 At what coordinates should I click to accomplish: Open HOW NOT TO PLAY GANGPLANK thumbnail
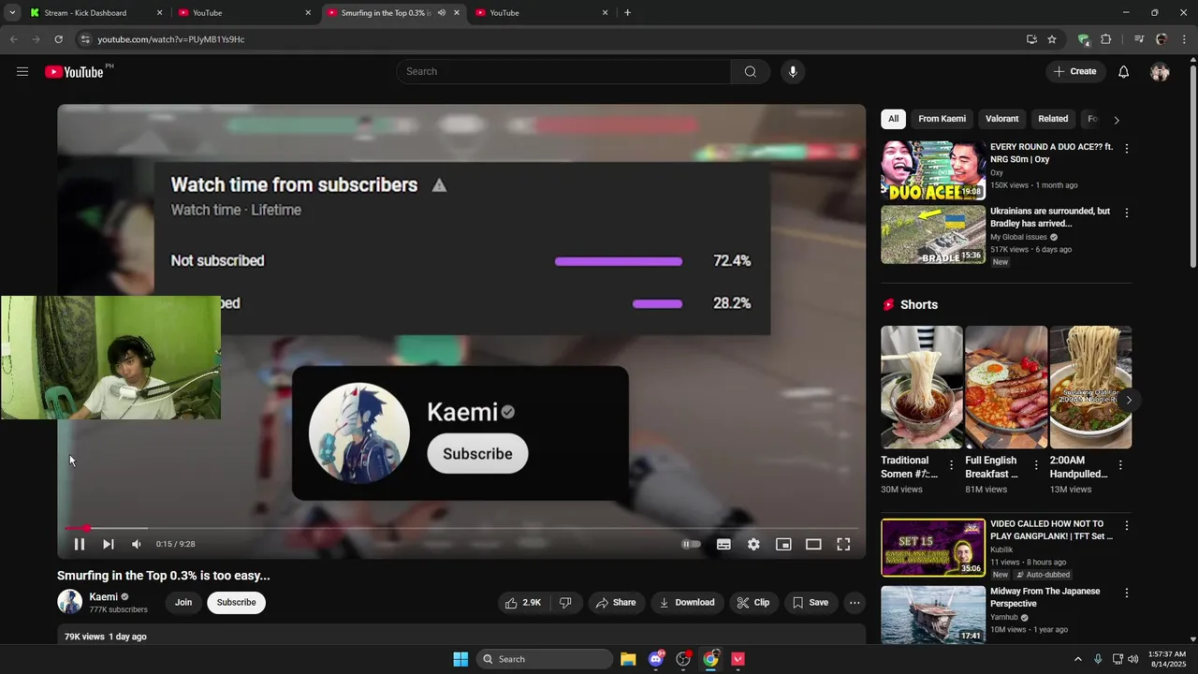tap(933, 548)
